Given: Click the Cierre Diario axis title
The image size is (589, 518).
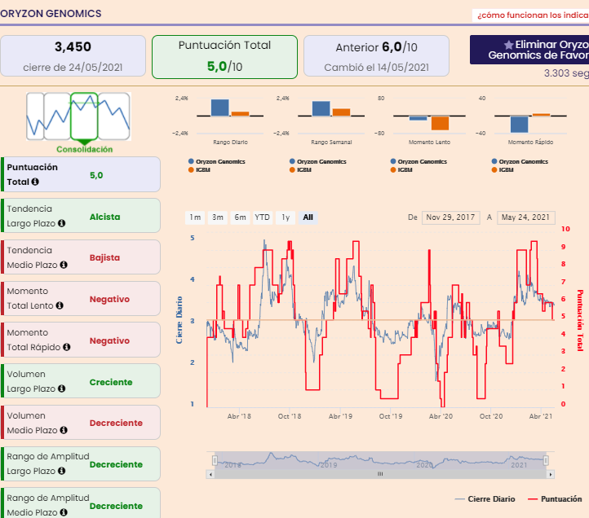Looking at the screenshot, I should click(x=179, y=320).
